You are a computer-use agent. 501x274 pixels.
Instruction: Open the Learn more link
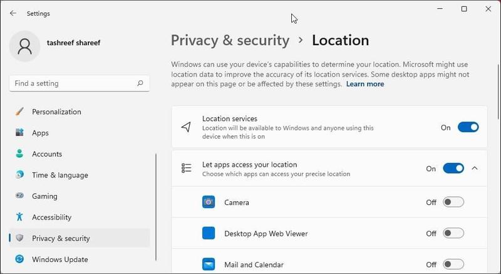[x=365, y=84]
